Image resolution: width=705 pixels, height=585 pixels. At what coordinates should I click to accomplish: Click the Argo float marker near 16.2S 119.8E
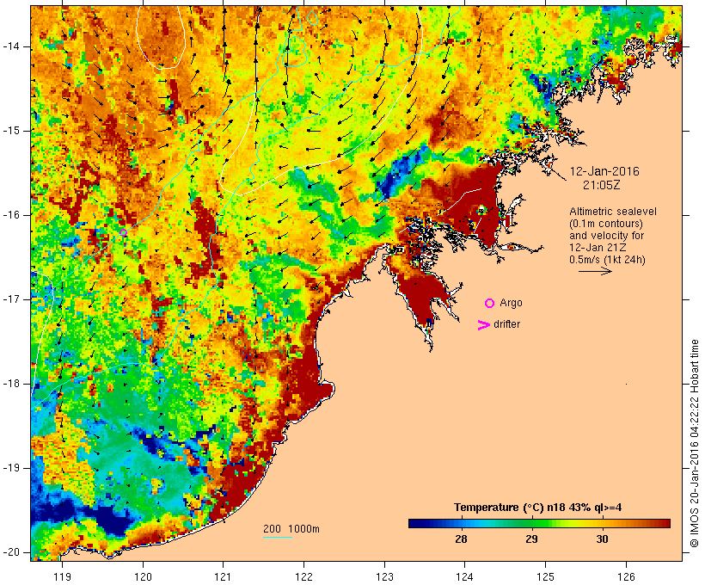point(123,232)
